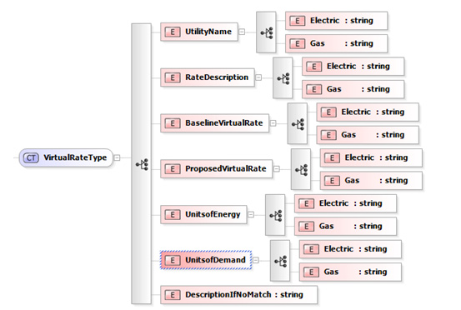This screenshot has height=310, width=461.
Task: Select the sequence compositor next to UnitsofDemand
Action: coord(280,261)
